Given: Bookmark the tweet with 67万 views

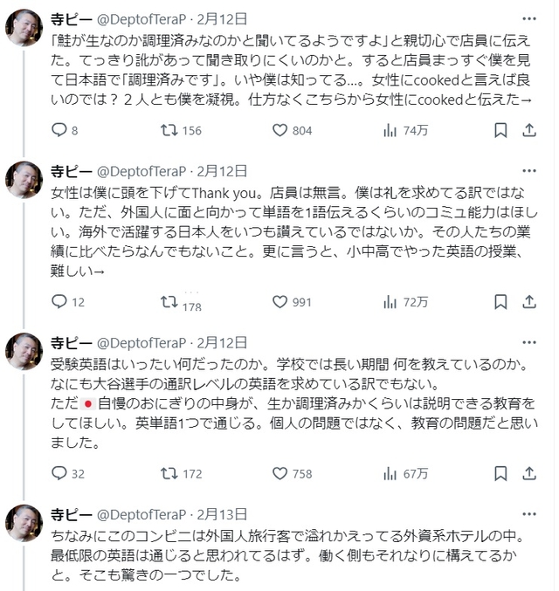Looking at the screenshot, I should pos(500,473).
